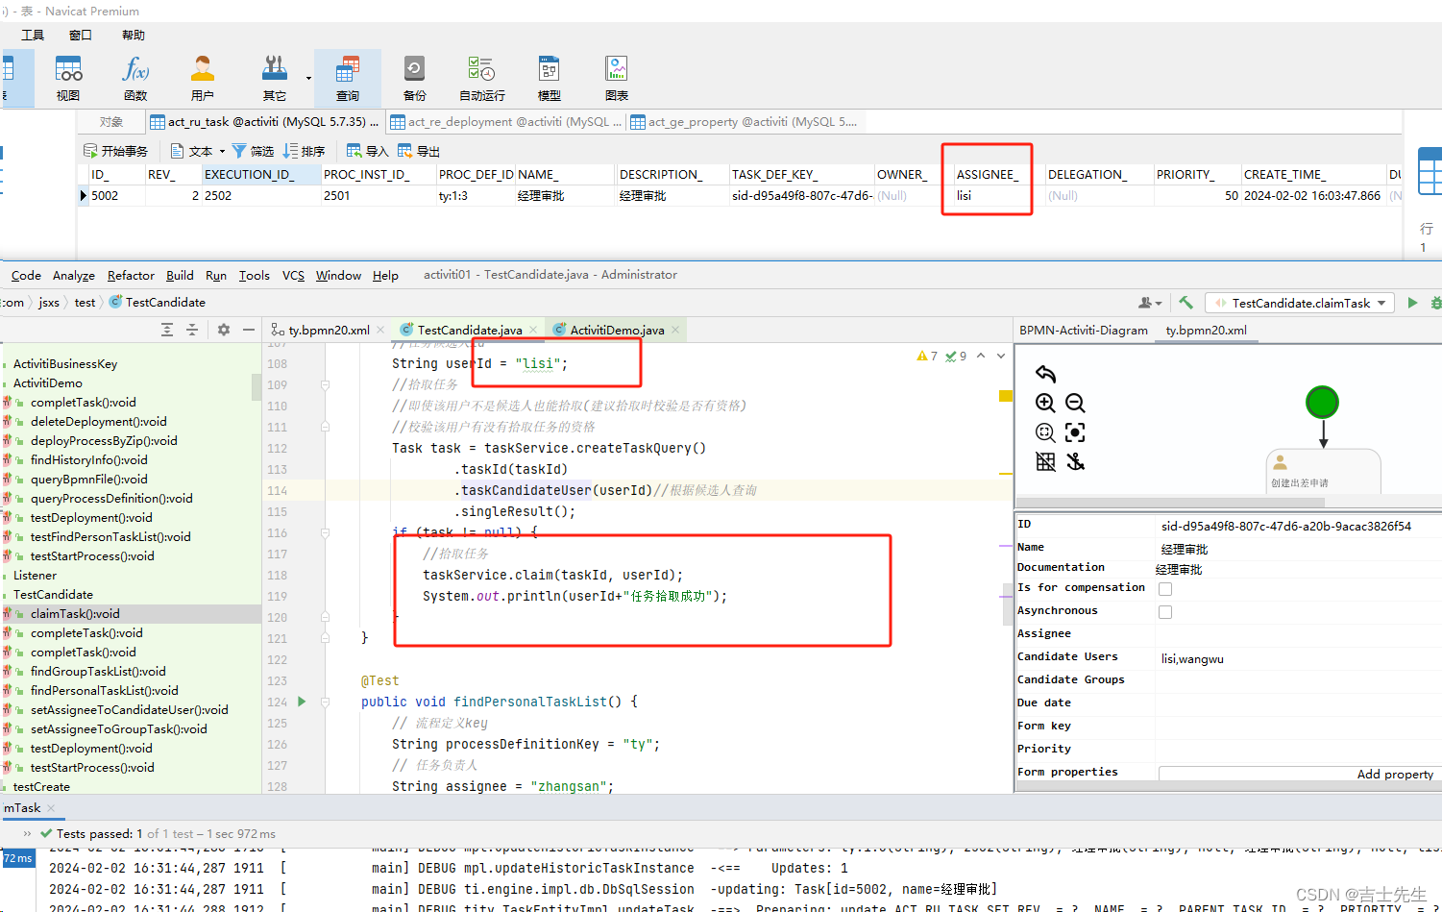Switch to ActivitiDemo.java editor tab

click(x=616, y=330)
